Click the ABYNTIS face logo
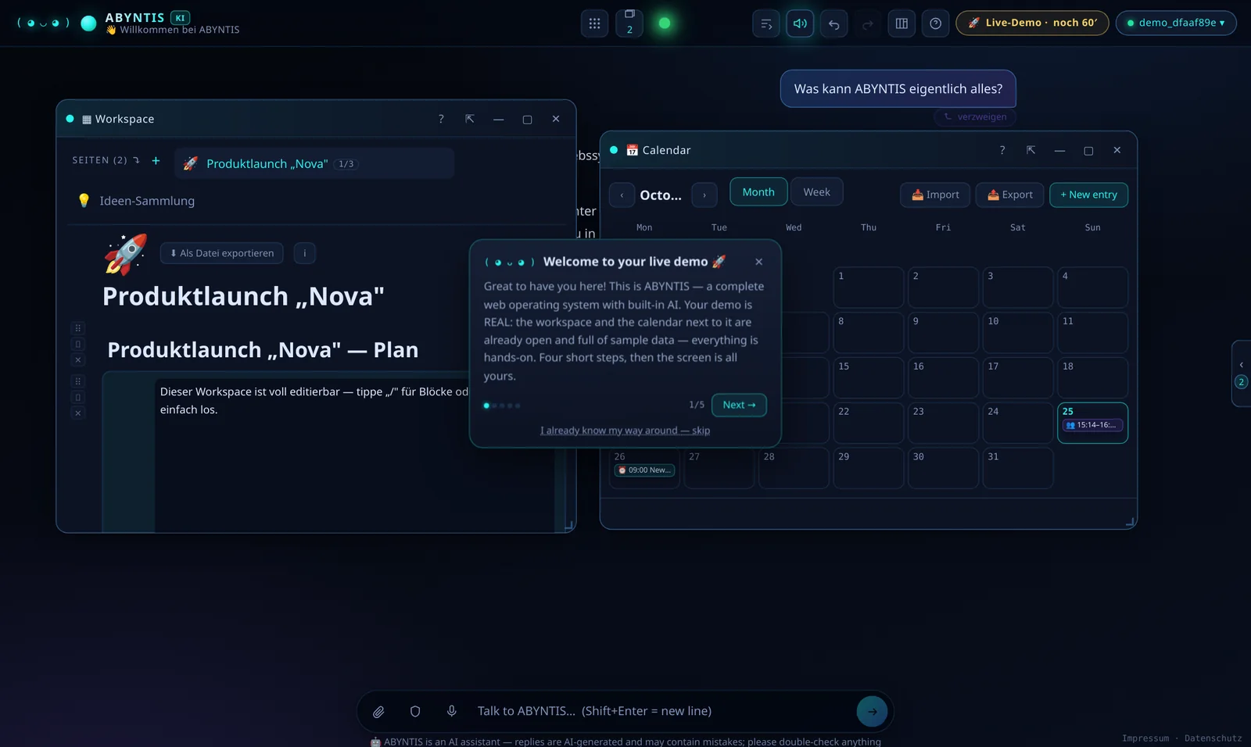The width and height of the screenshot is (1251, 747). [x=44, y=23]
